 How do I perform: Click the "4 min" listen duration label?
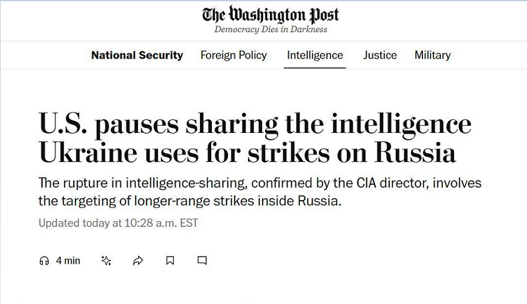click(x=68, y=261)
